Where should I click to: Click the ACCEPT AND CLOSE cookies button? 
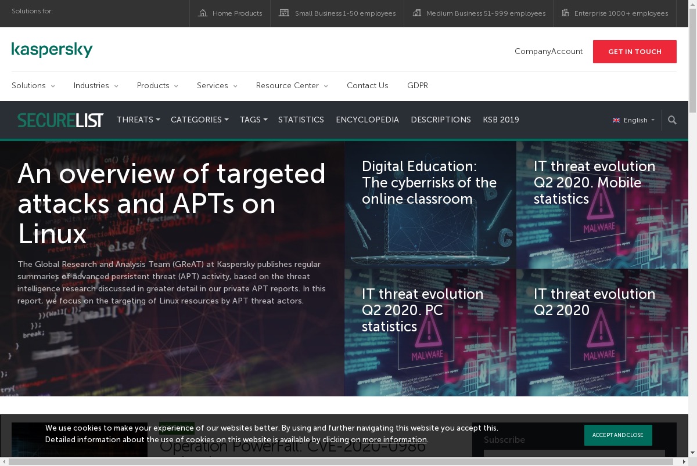click(618, 435)
